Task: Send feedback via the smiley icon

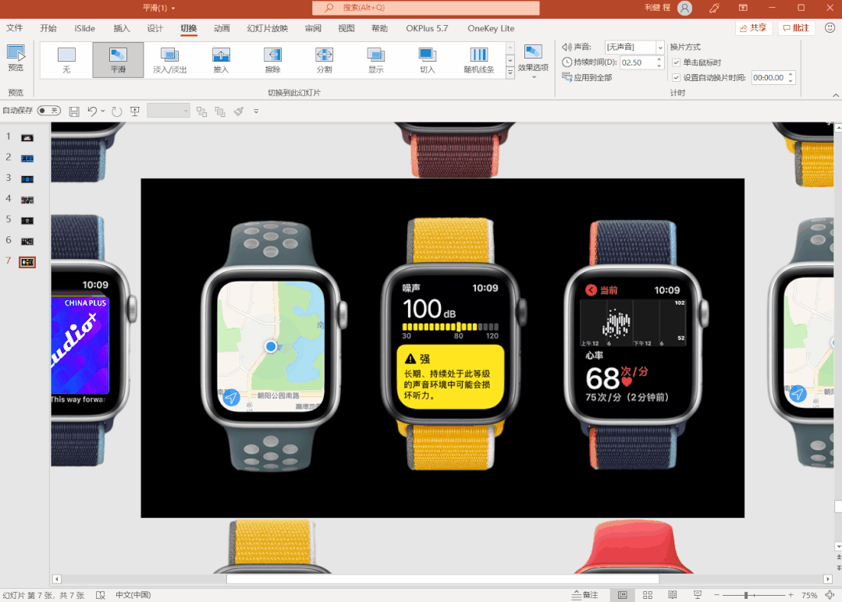Action: 830,28
